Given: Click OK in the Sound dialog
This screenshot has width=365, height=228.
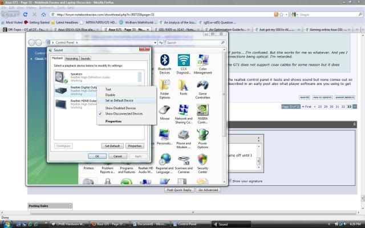Looking at the screenshot, I should pyautogui.click(x=98, y=156).
